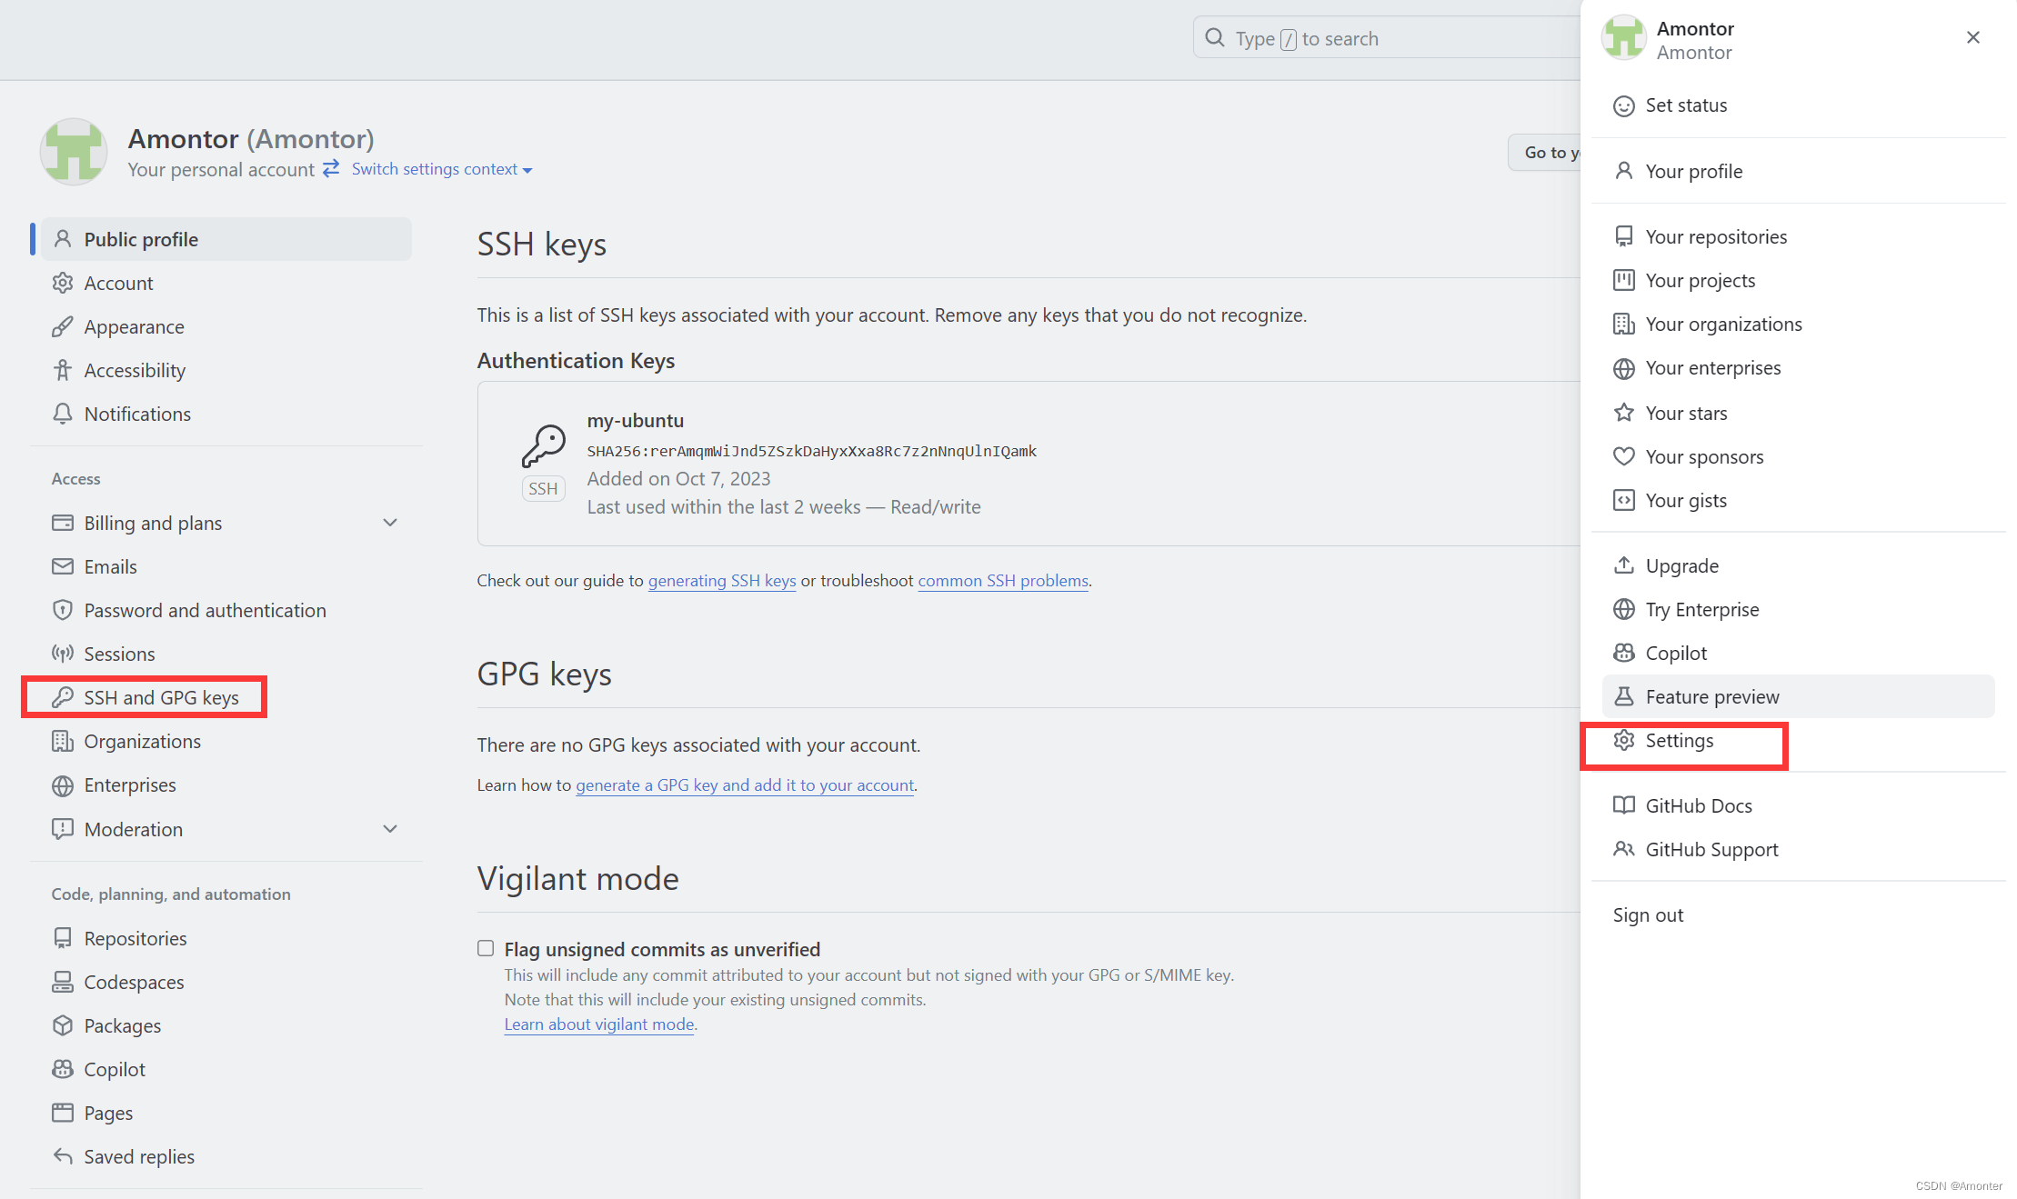Open Your repositories from user menu
This screenshot has height=1199, width=2017.
click(1798, 236)
